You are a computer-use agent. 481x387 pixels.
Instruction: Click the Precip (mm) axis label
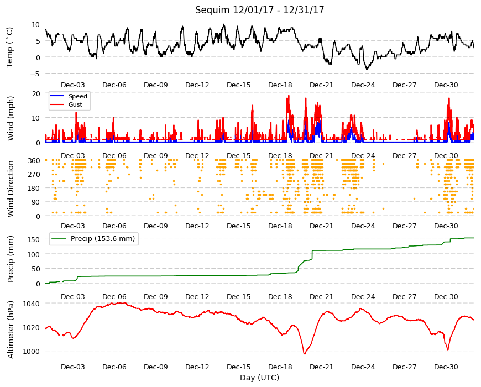11,259
